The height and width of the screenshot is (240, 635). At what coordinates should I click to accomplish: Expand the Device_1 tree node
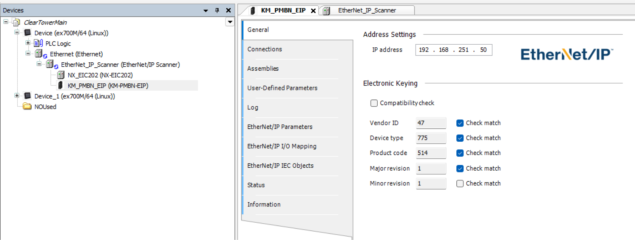pyautogui.click(x=17, y=96)
